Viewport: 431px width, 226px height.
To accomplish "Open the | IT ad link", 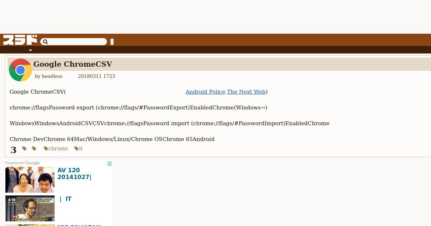I will click(x=65, y=199).
